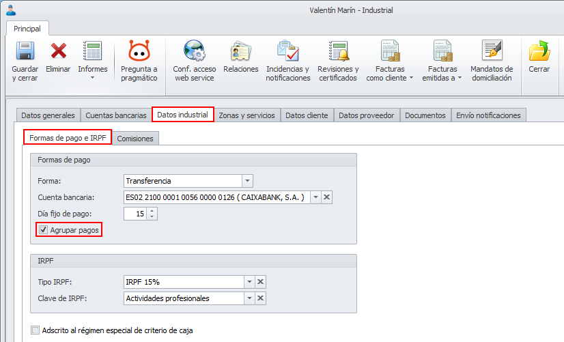Open Incidencias y notificaciones icon

tap(287, 51)
